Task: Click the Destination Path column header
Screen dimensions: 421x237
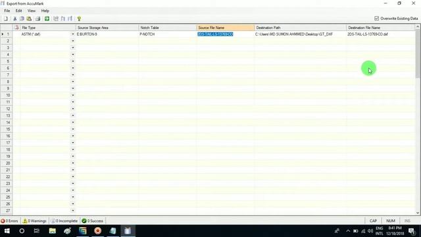Action: click(300, 28)
